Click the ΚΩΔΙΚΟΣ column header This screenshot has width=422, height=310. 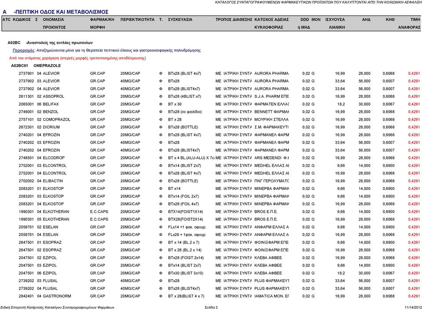22,20
